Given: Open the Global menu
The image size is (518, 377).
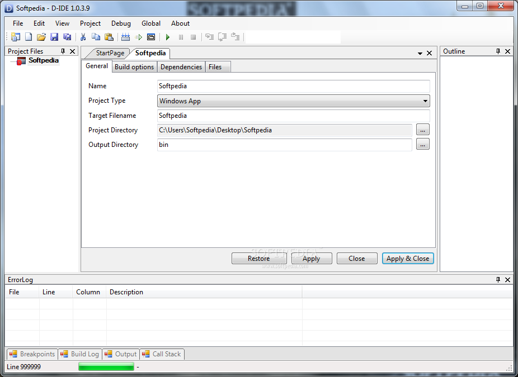Looking at the screenshot, I should 151,23.
